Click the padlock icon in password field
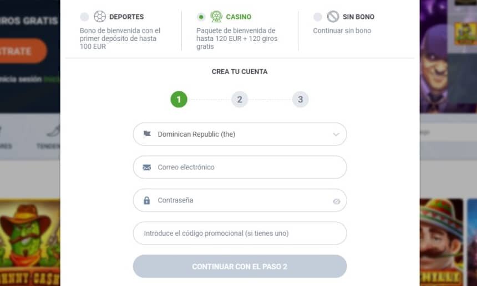The height and width of the screenshot is (286, 477). [x=147, y=200]
